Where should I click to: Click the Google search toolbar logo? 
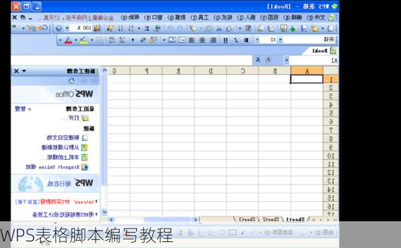37,28
